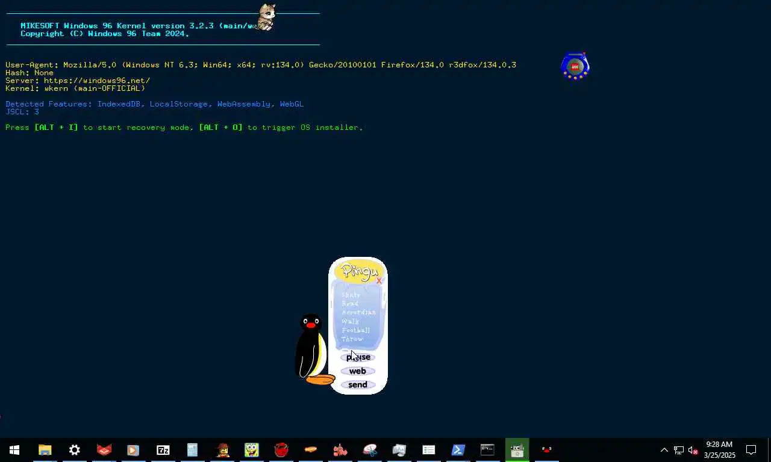Choose Accordion in the Pingu menu
This screenshot has height=462, width=771.
358,312
